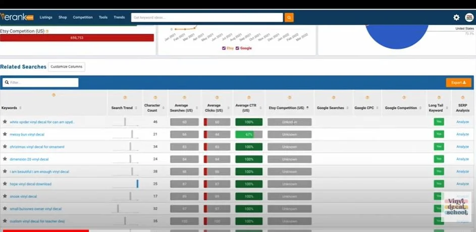This screenshot has width=476, height=232.
Task: Click the orange search button
Action: [x=289, y=18]
